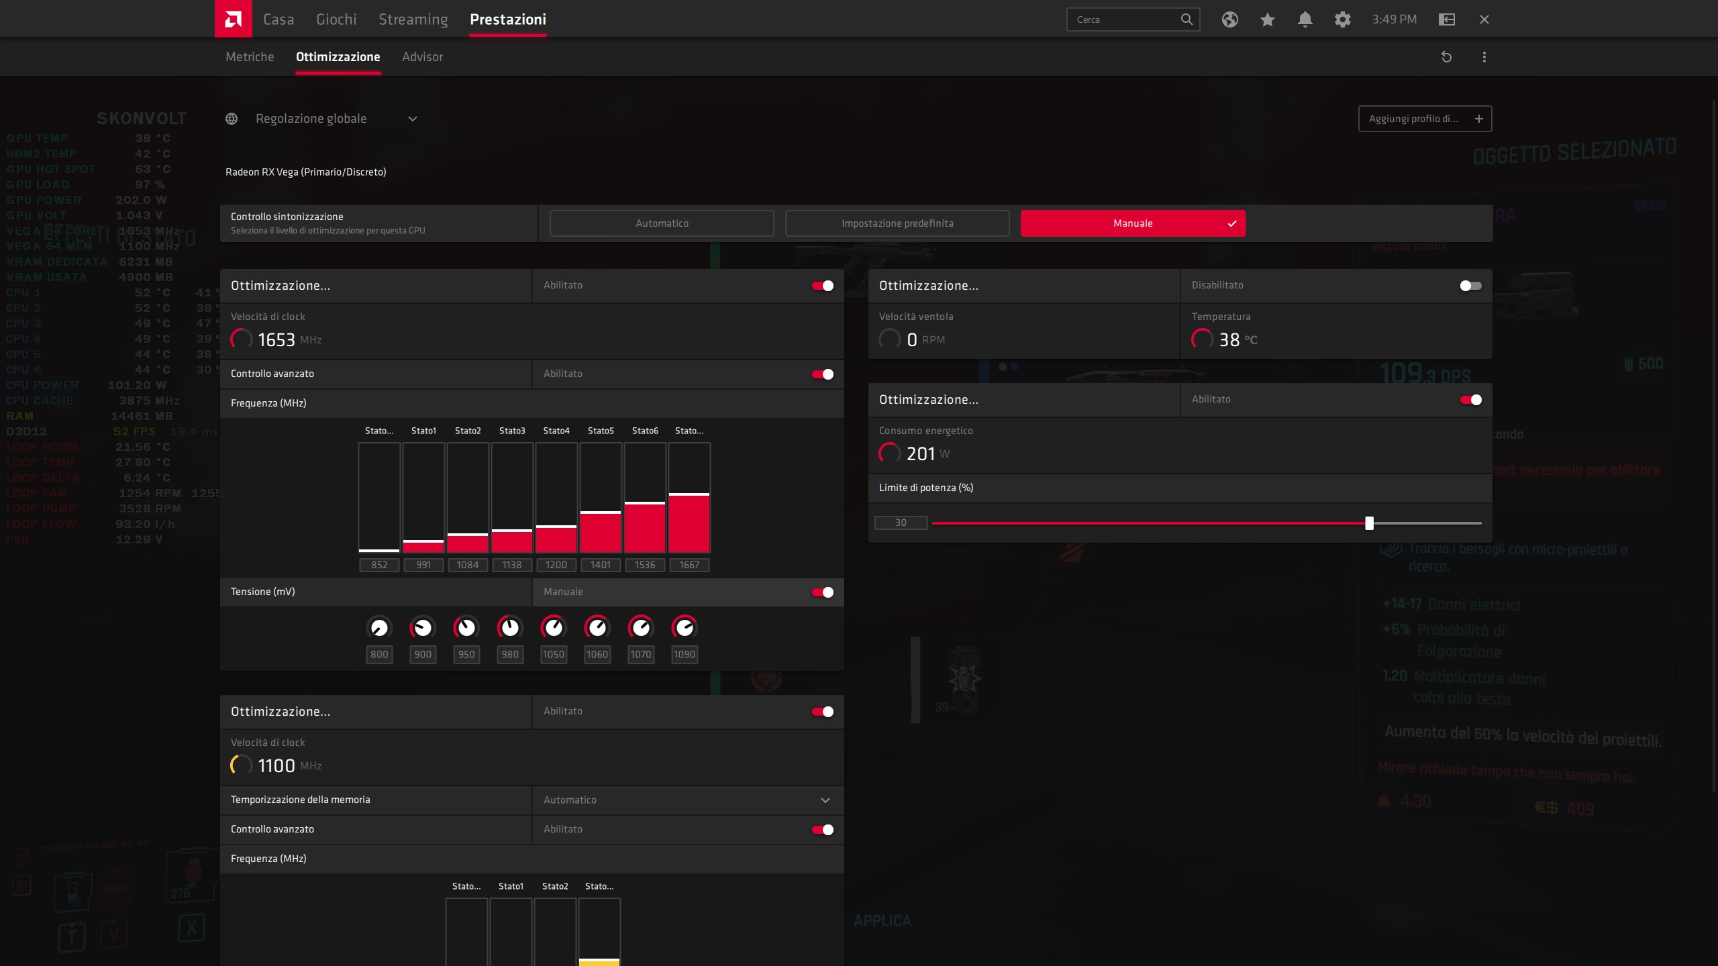
Task: Click the 1090 voltage value field
Action: 685,655
